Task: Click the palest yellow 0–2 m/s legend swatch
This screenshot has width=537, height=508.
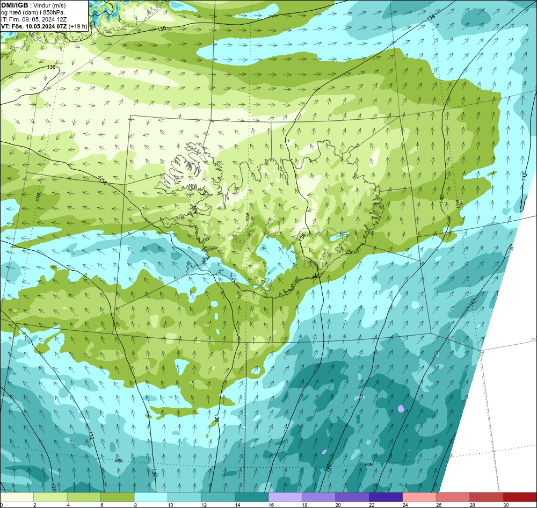Action: pyautogui.click(x=17, y=497)
